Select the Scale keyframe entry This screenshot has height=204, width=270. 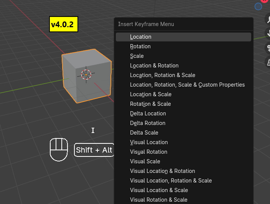pos(183,56)
